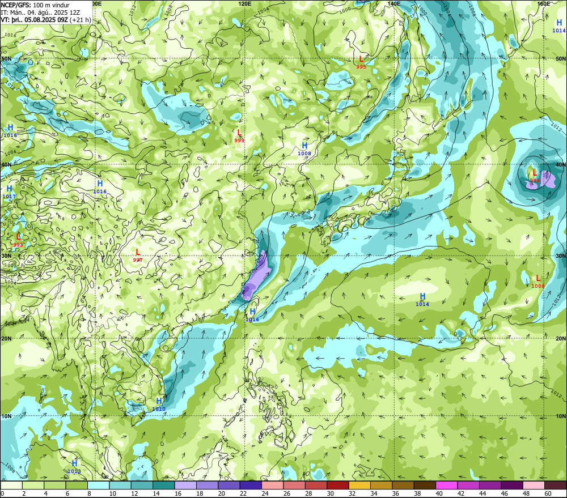
Task: Pick the pale yellow 0–2 legend swatch
Action: [11, 486]
